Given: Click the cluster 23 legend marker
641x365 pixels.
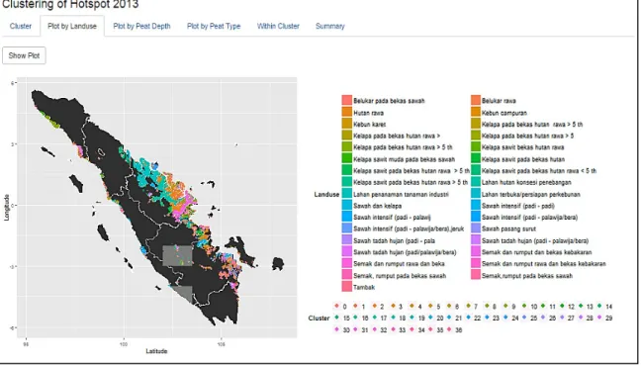Looking at the screenshot, I should (487, 318).
